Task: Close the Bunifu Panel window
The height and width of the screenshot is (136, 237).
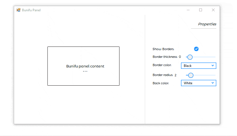Action: pyautogui.click(x=213, y=10)
